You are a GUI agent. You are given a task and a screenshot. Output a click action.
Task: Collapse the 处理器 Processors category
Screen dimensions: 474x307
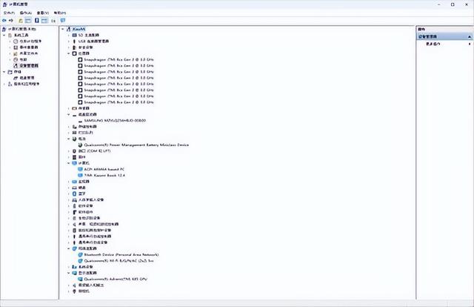coord(69,53)
